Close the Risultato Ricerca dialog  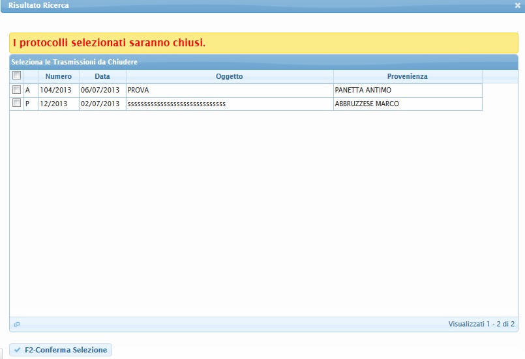(x=517, y=5)
